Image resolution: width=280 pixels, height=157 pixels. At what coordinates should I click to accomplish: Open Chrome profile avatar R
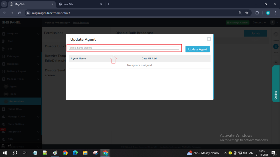268,13
